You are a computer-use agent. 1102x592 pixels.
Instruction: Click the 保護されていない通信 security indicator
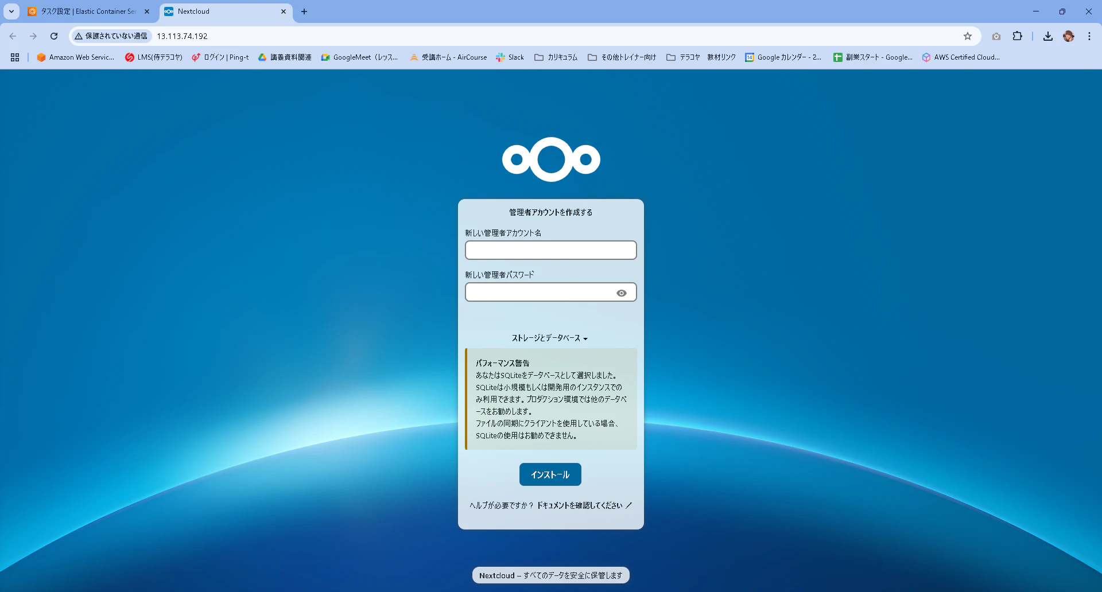click(111, 36)
